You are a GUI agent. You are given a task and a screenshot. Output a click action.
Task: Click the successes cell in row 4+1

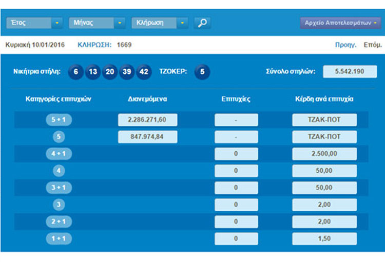(236, 154)
